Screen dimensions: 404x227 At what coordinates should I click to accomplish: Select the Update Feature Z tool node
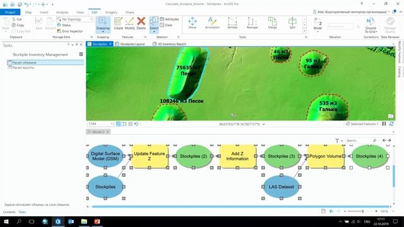(150, 156)
